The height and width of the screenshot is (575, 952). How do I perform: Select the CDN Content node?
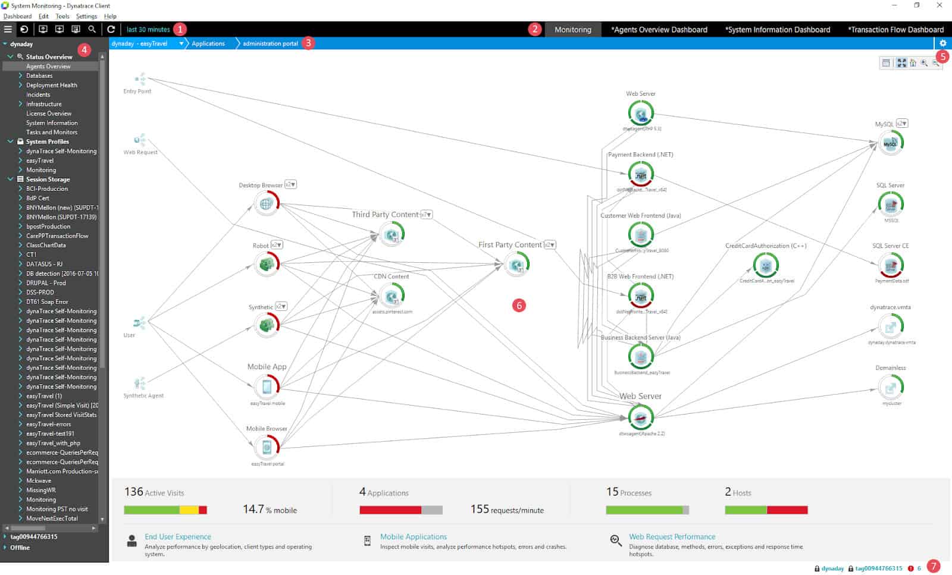(x=392, y=296)
